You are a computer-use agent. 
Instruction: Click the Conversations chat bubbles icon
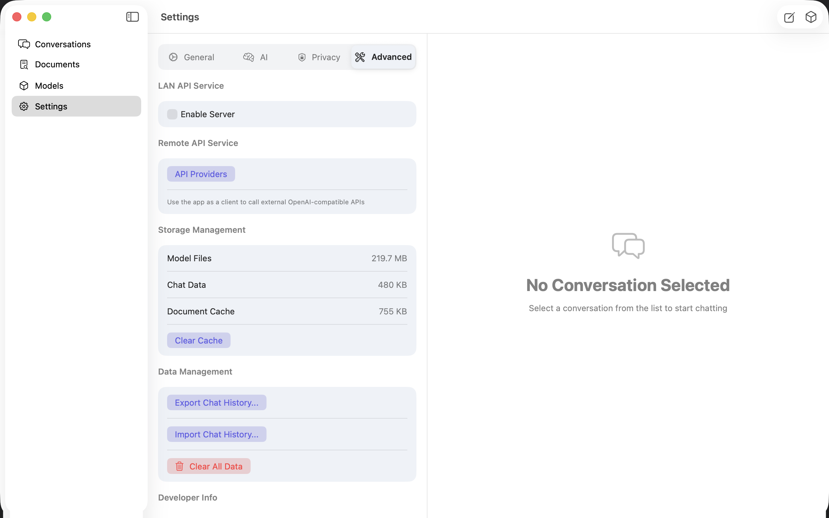tap(24, 44)
